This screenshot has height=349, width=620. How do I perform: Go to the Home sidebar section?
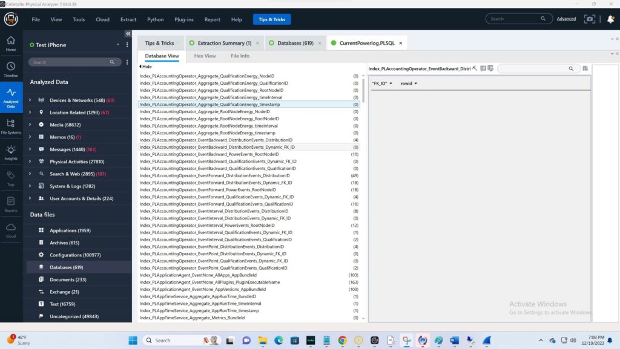[11, 44]
